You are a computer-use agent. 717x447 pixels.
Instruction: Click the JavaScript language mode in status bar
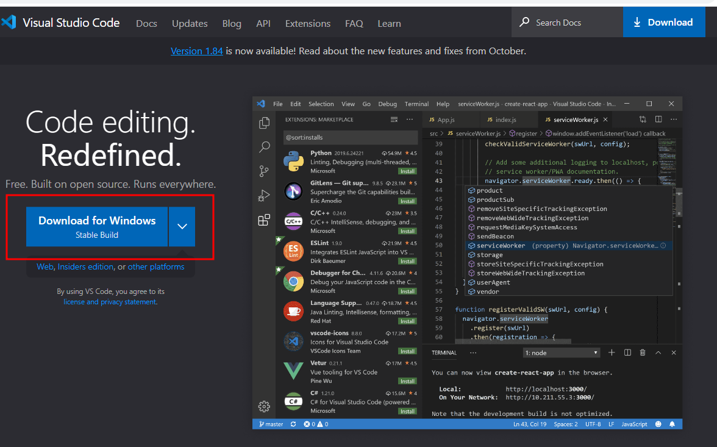(634, 424)
